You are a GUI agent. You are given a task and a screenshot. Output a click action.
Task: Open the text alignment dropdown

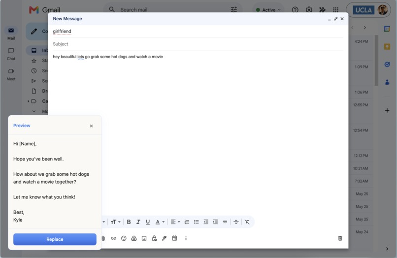(175, 222)
